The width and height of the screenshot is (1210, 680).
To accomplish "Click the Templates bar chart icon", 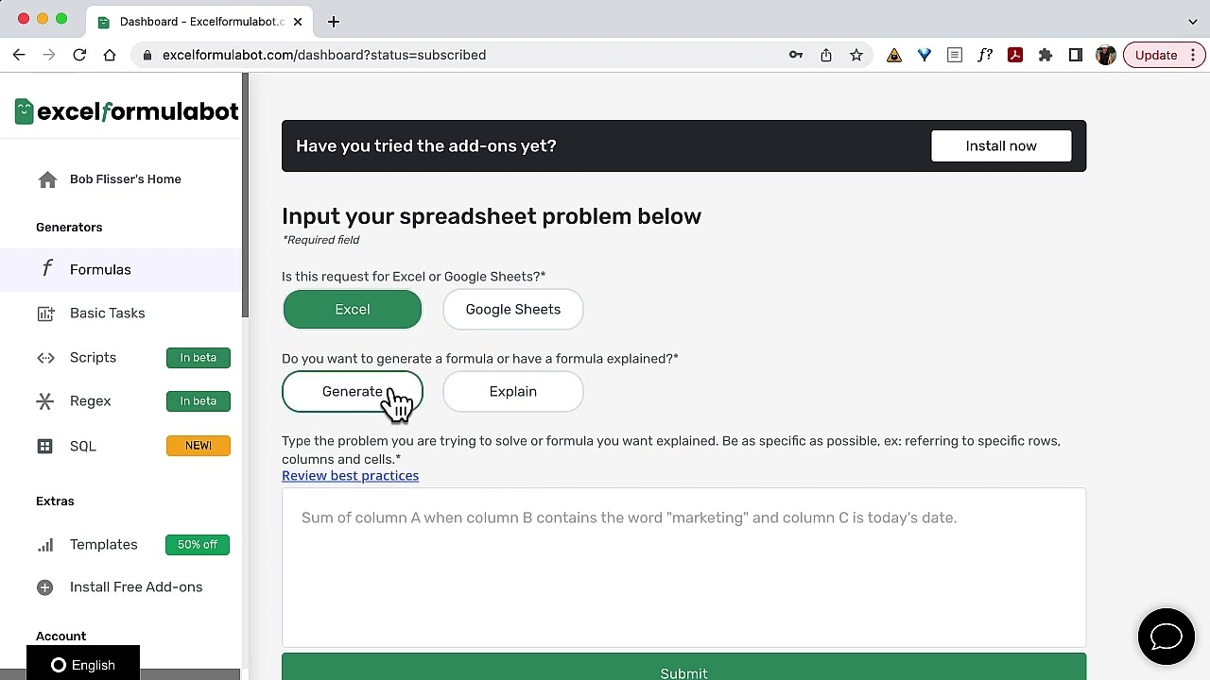I will [45, 545].
